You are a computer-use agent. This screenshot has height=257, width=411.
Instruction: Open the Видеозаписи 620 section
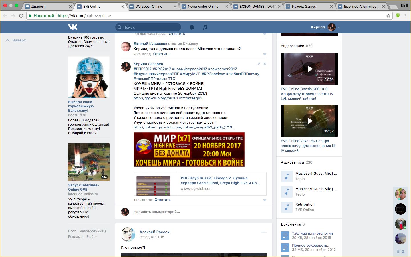pyautogui.click(x=297, y=46)
